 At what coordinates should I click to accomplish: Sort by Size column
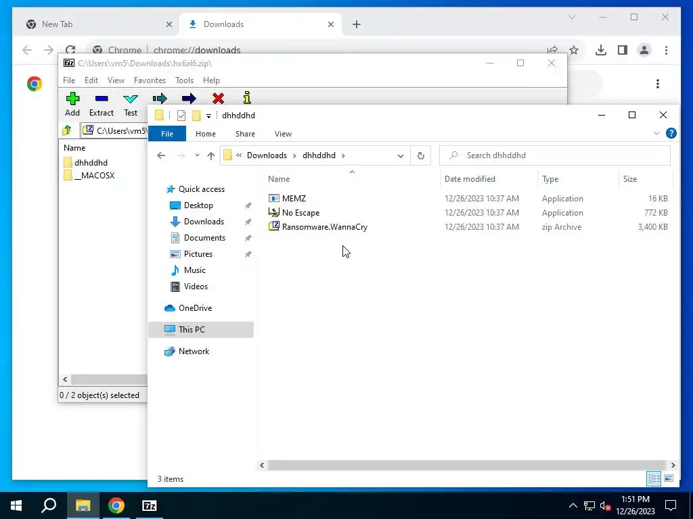[x=630, y=179]
